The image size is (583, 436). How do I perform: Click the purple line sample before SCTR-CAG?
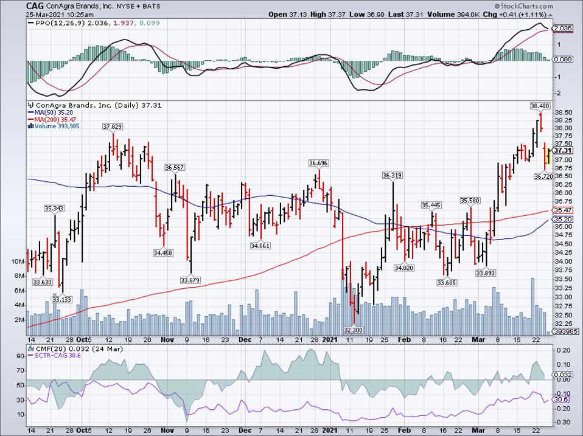click(x=31, y=356)
